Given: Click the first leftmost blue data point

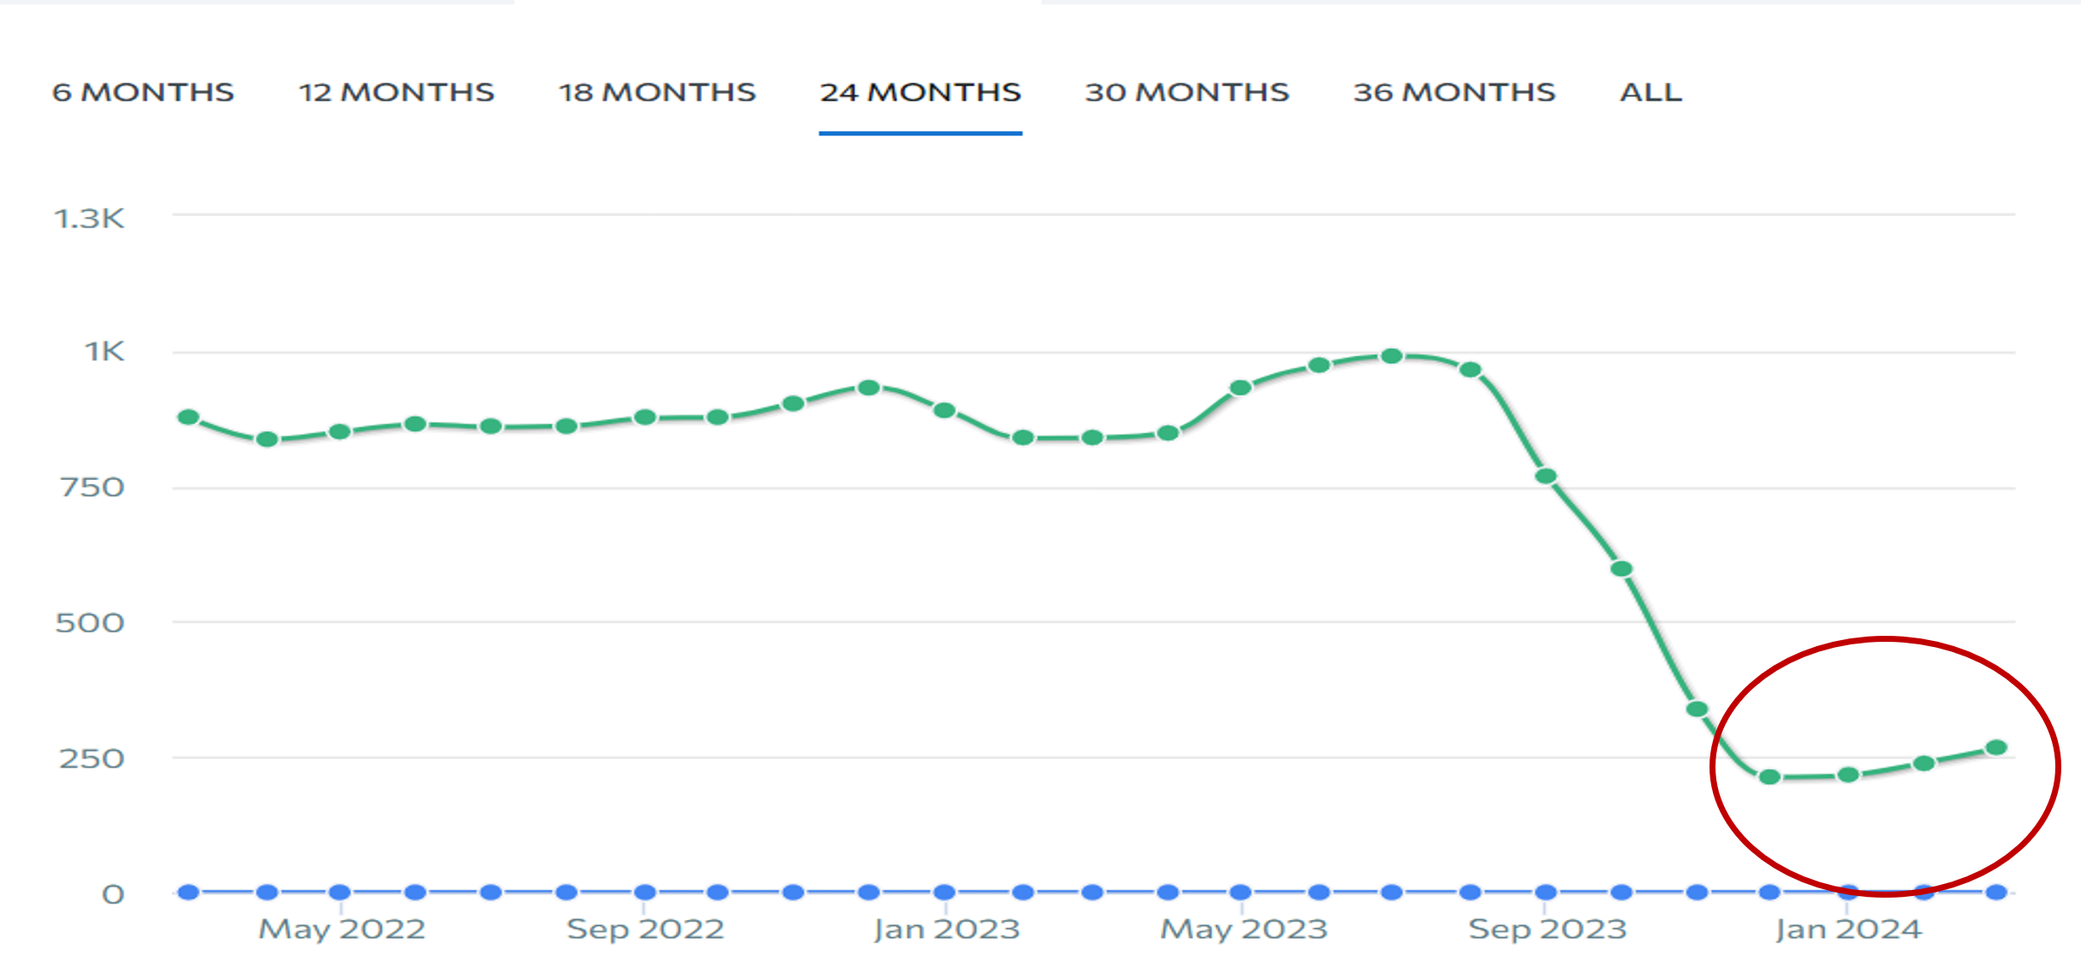Looking at the screenshot, I should point(188,893).
